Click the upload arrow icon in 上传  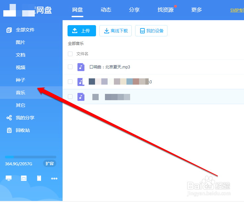[75, 31]
